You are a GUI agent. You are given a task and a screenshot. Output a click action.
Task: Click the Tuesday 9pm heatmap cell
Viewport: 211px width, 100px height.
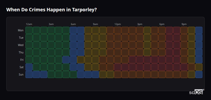click(184, 38)
